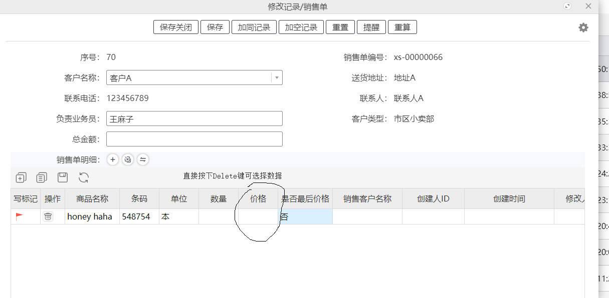Click the 销售客户名称 column header
Screen dimensions: 609x298
point(367,198)
